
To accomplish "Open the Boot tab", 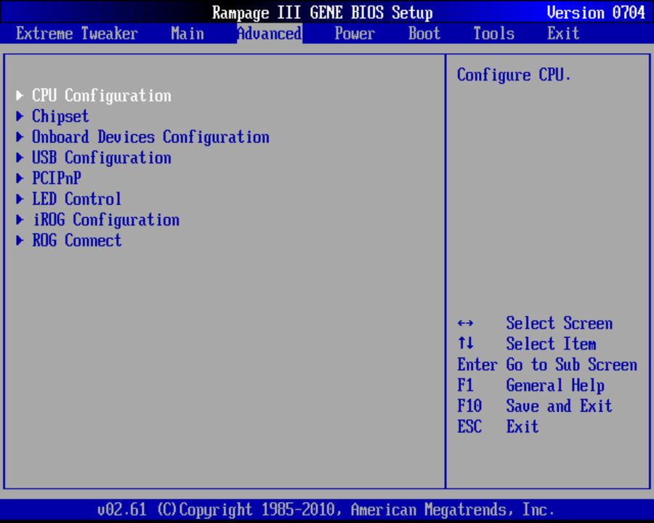I will pos(424,33).
